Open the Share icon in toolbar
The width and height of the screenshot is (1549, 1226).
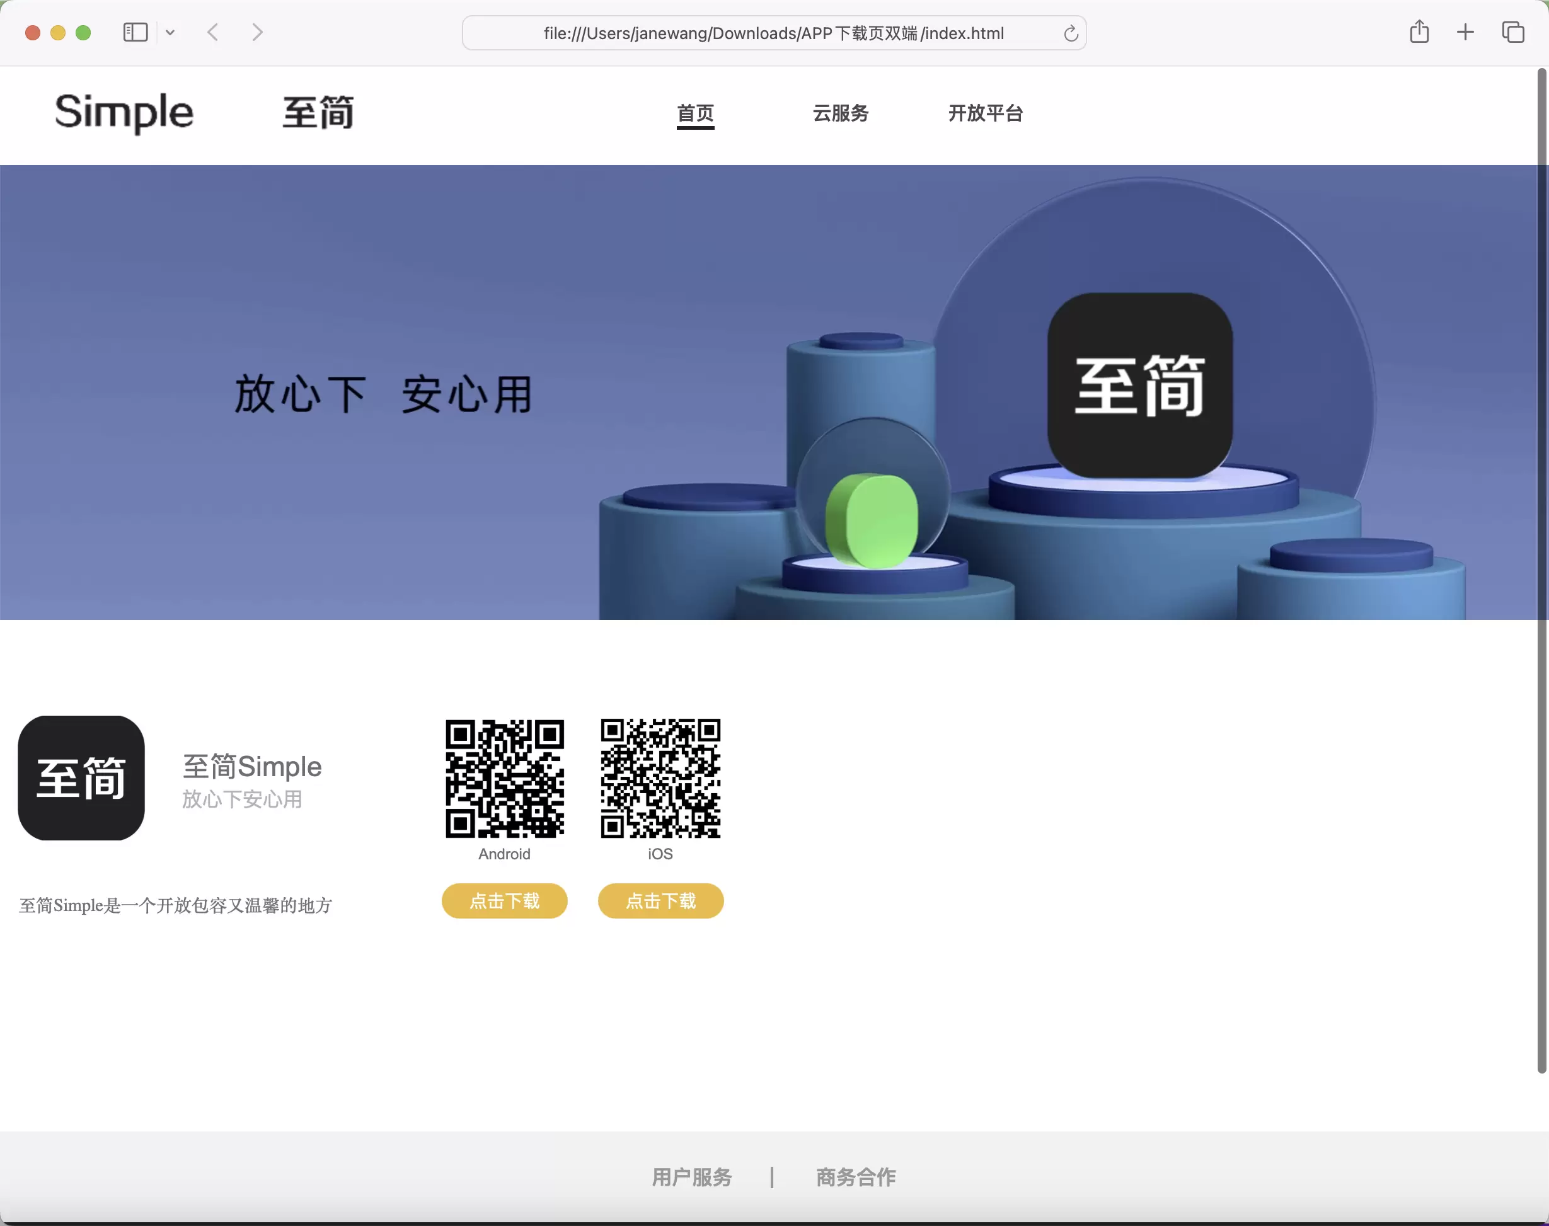click(x=1419, y=32)
